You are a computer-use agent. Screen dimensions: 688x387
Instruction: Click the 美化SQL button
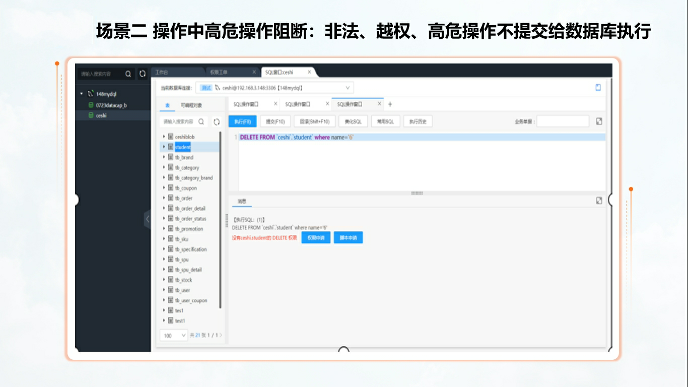pyautogui.click(x=353, y=121)
